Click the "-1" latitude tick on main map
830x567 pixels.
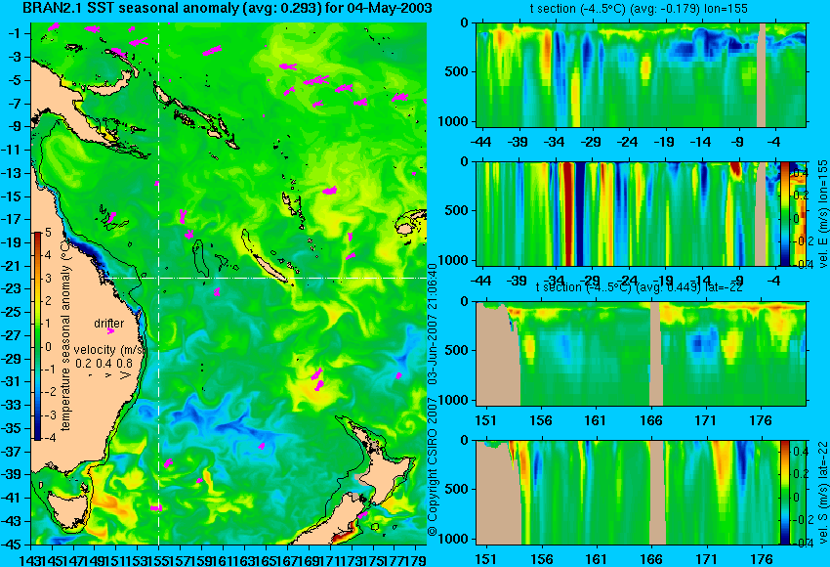[16, 33]
